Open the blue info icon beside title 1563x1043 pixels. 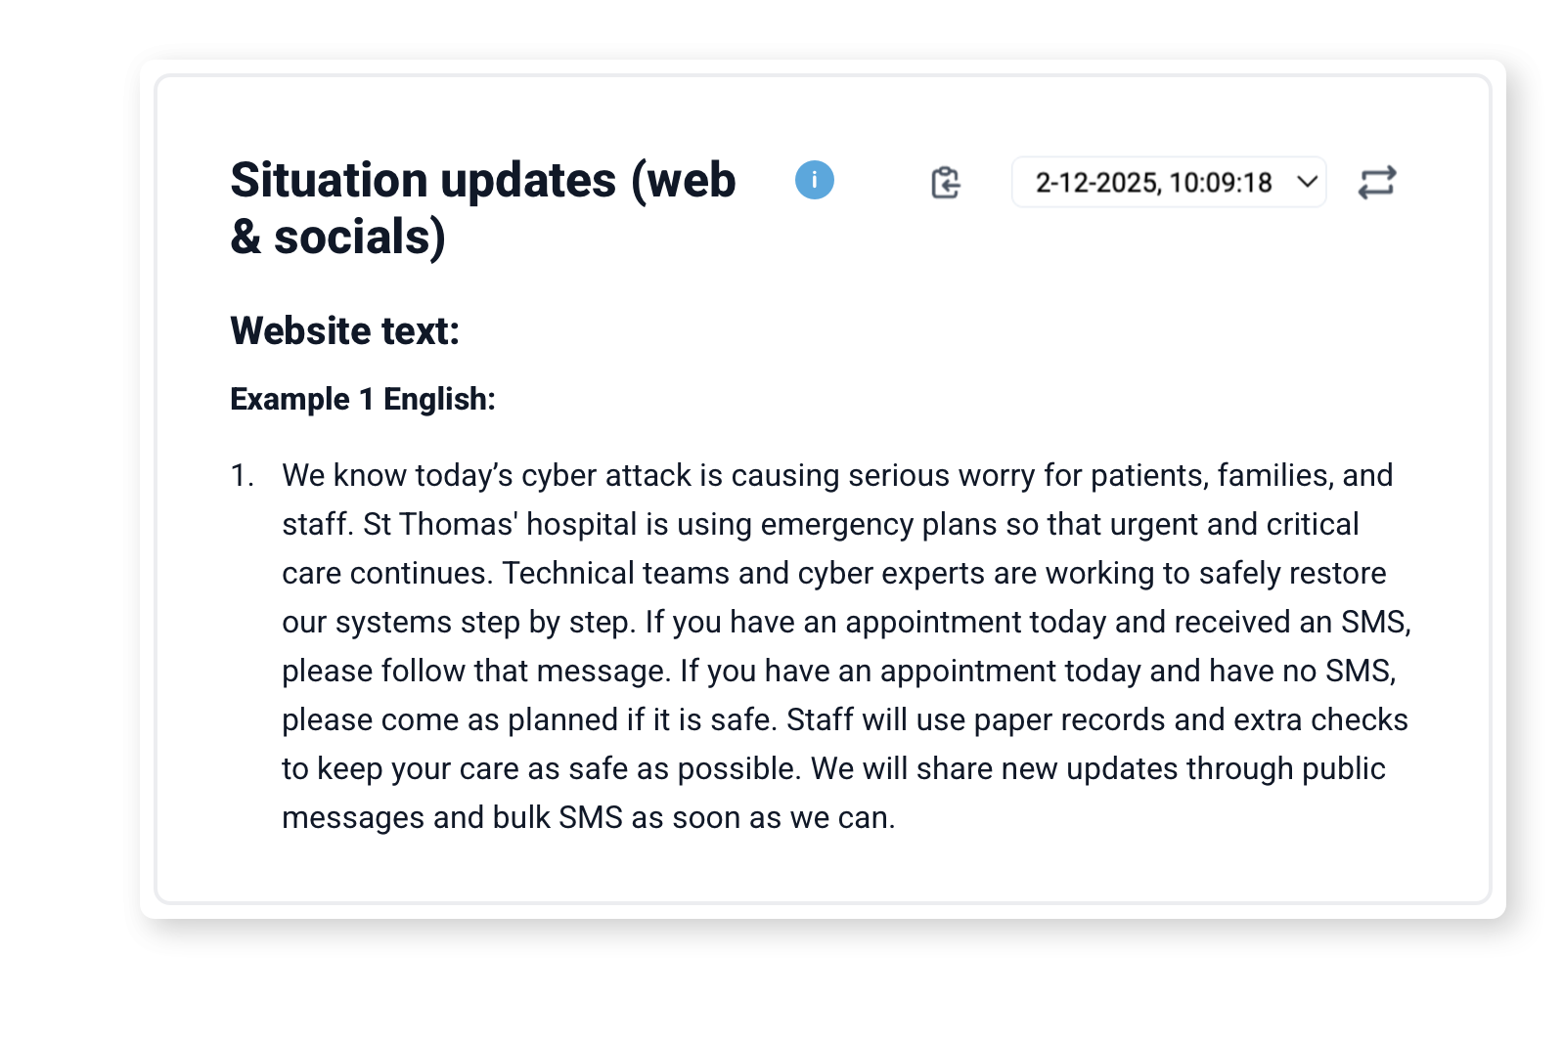click(x=814, y=180)
